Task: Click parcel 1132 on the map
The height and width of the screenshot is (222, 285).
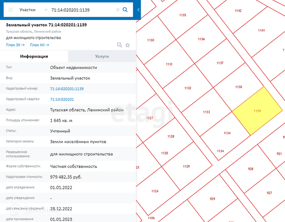Action: pyautogui.click(x=188, y=88)
